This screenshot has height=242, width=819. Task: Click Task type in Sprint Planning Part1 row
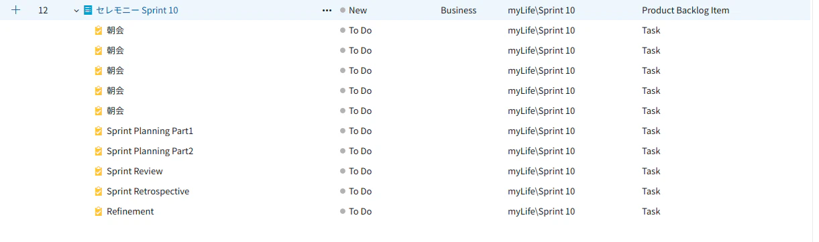(x=651, y=131)
